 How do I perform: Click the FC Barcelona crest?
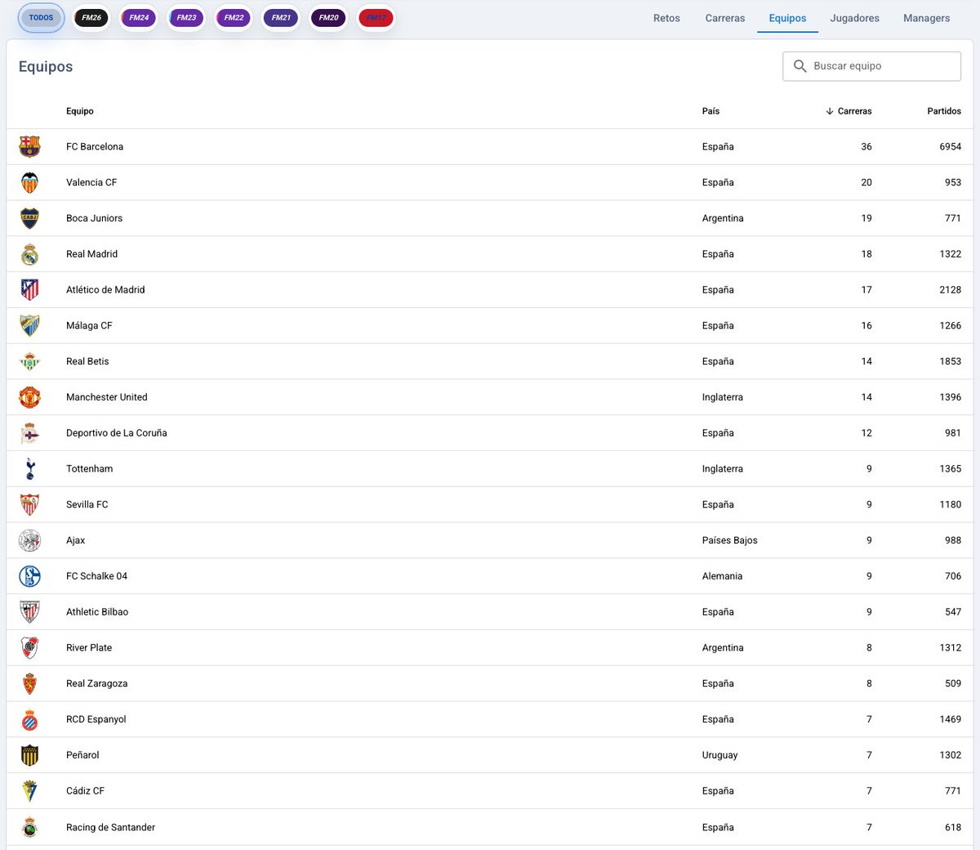click(29, 146)
